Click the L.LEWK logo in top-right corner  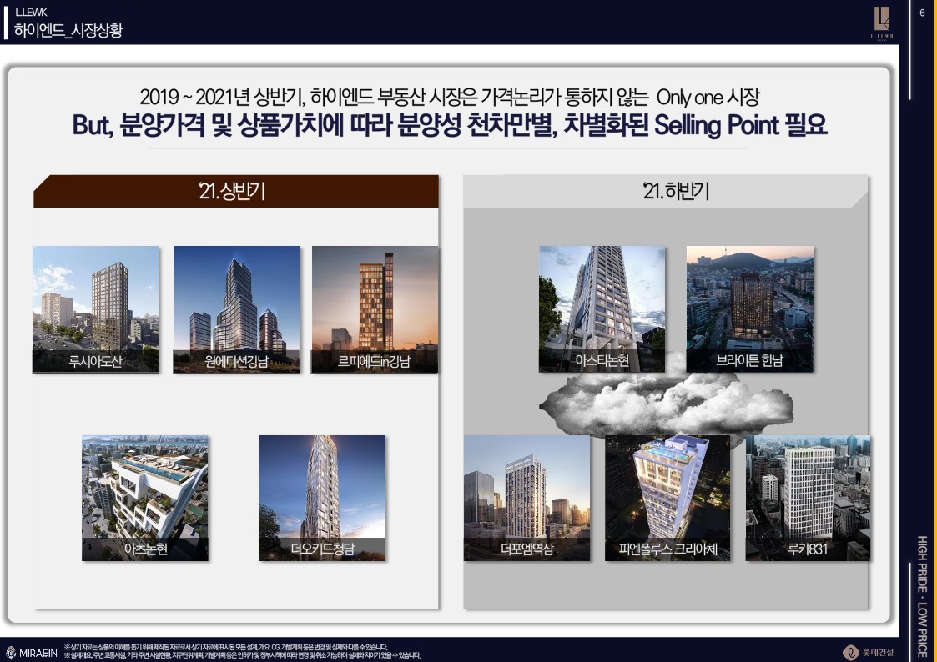[x=881, y=22]
